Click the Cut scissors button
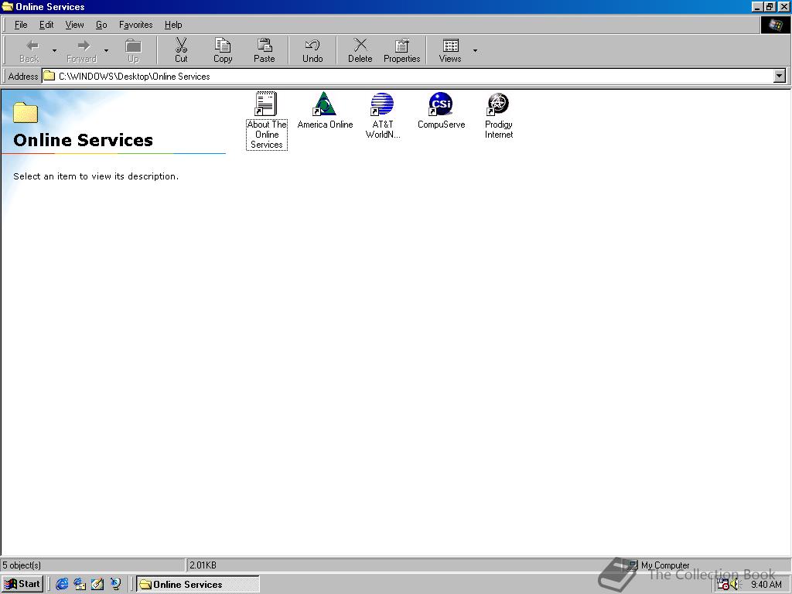The image size is (792, 594). click(181, 50)
